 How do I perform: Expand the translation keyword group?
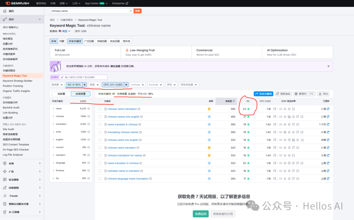53,124
